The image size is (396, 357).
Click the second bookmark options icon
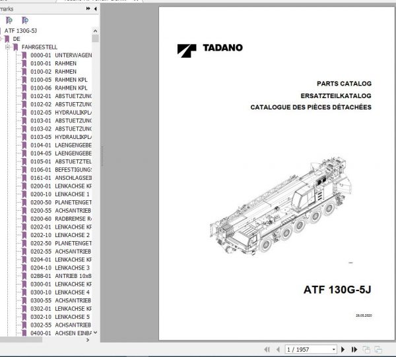tap(25, 20)
